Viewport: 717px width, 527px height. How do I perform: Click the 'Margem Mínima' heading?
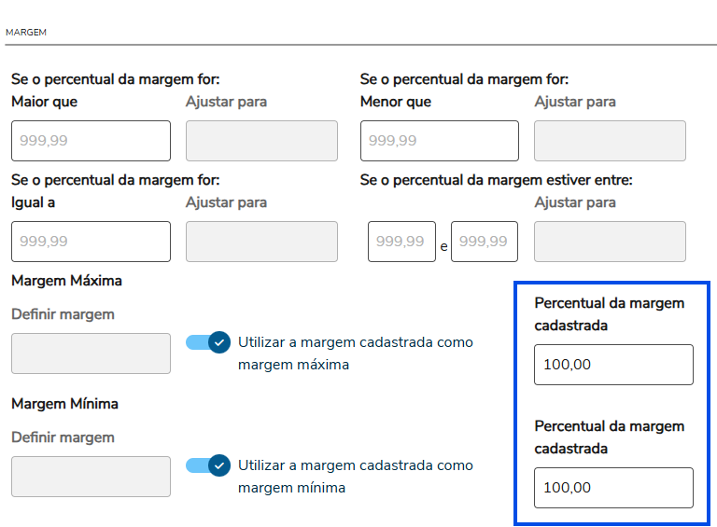pyautogui.click(x=64, y=404)
